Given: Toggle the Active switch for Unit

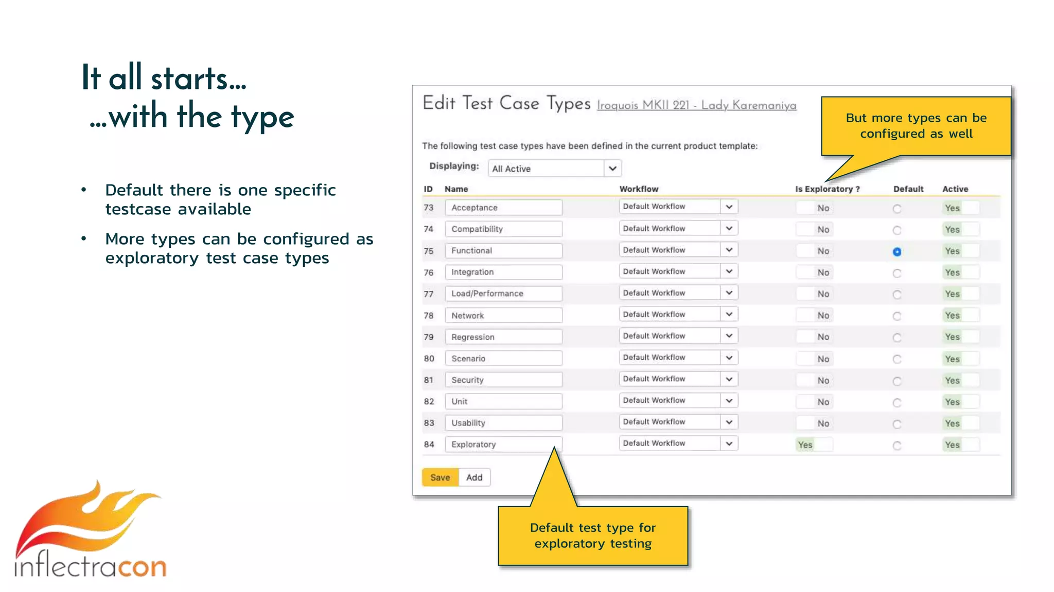Looking at the screenshot, I should 961,402.
